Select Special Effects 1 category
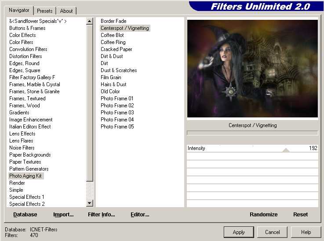Screen dimensions: 324x241 pos(27,197)
